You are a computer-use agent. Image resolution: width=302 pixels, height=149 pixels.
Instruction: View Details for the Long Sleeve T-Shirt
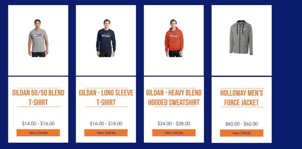tap(106, 133)
